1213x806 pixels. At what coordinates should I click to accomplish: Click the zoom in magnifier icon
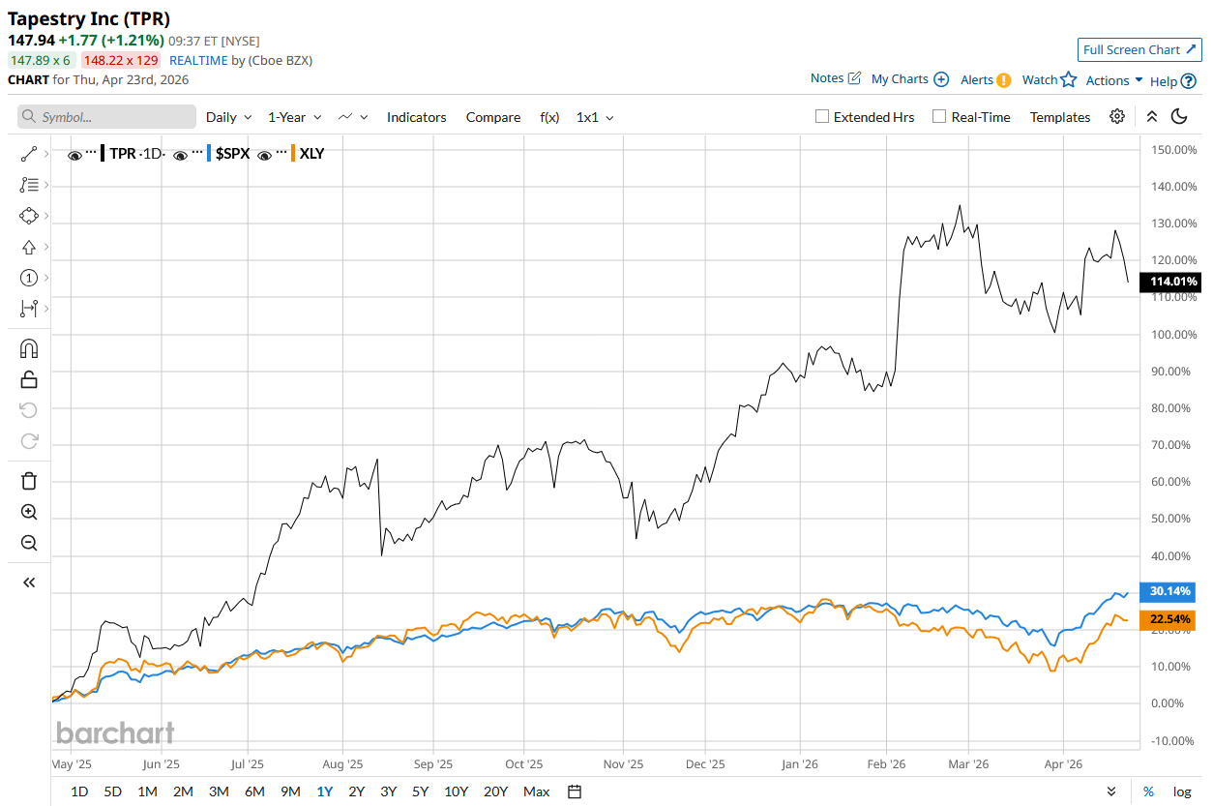coord(29,512)
